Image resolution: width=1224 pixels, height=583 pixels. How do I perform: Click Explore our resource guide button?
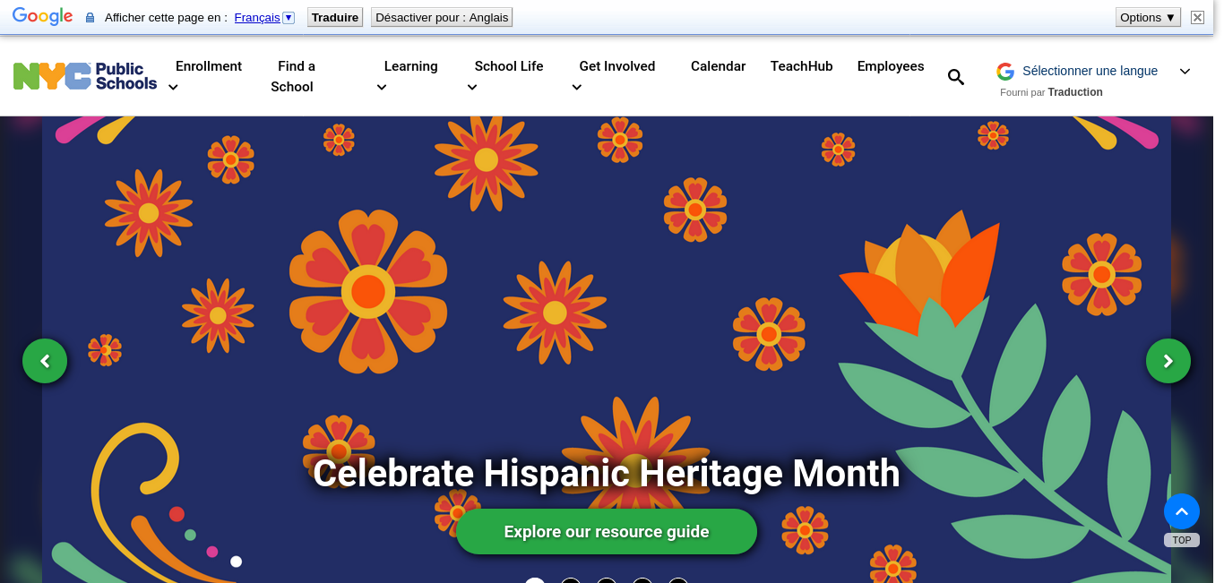point(607,532)
